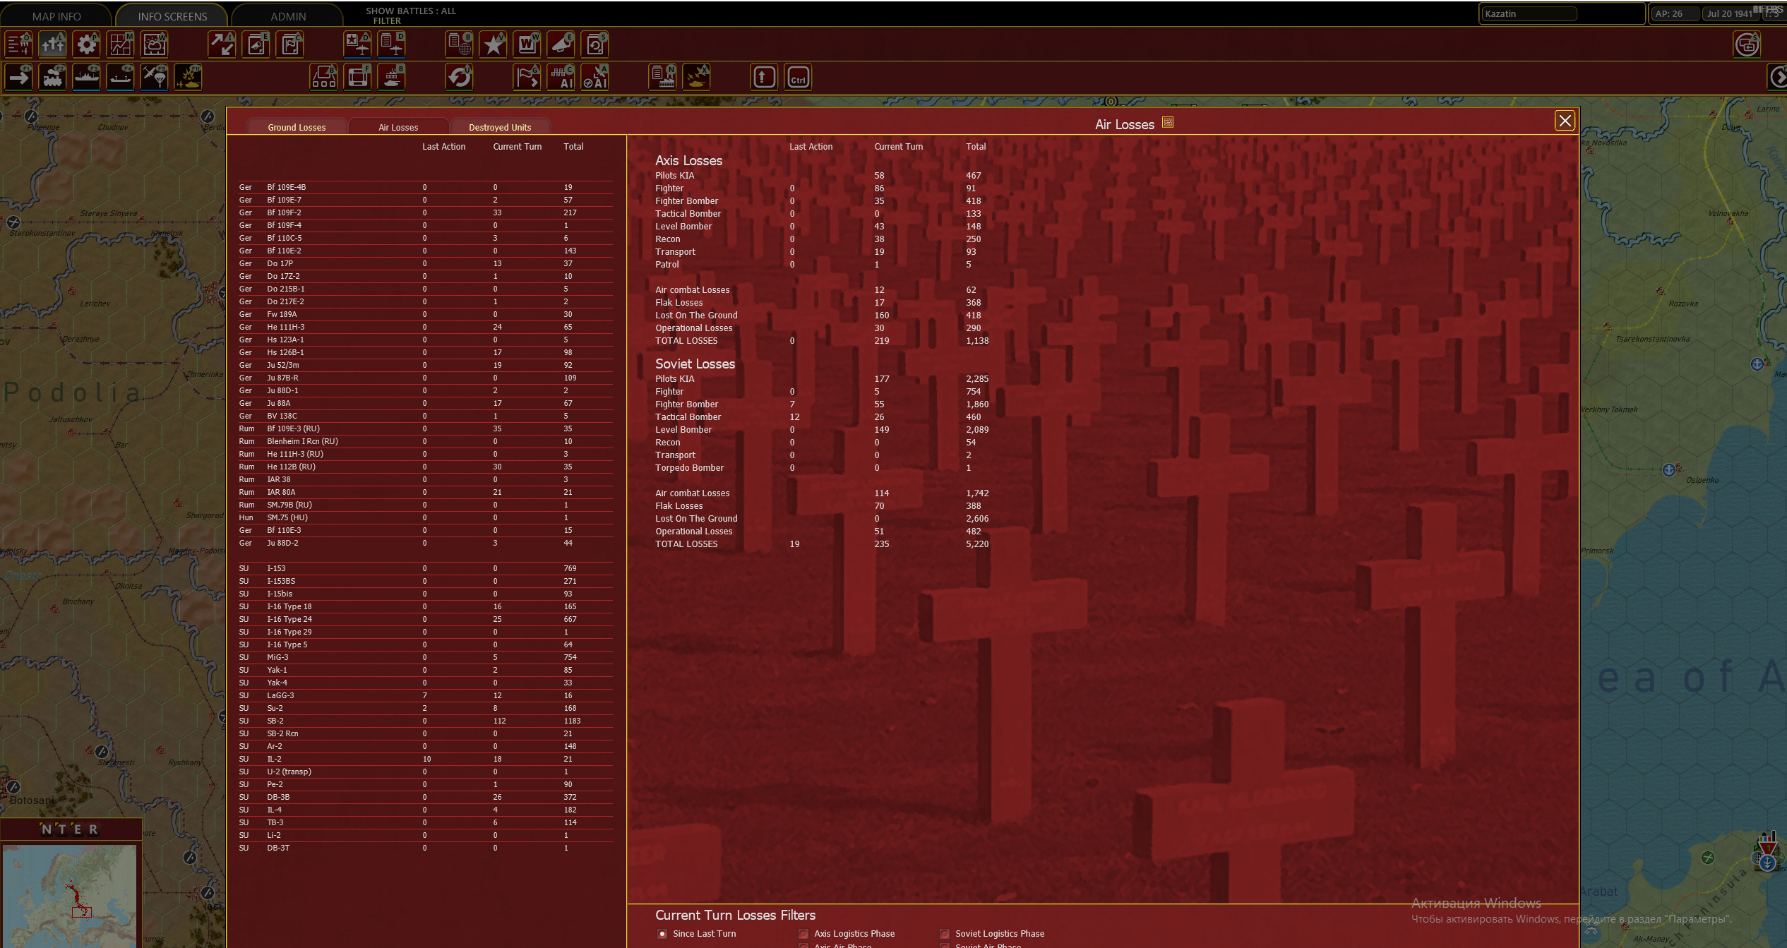The image size is (1787, 948).
Task: Select naval transport mode (ship F3)
Action: click(87, 77)
